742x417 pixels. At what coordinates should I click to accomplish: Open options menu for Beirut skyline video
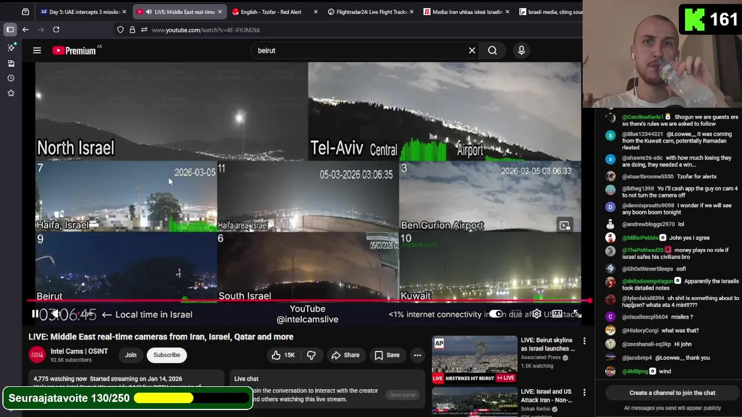tap(584, 341)
